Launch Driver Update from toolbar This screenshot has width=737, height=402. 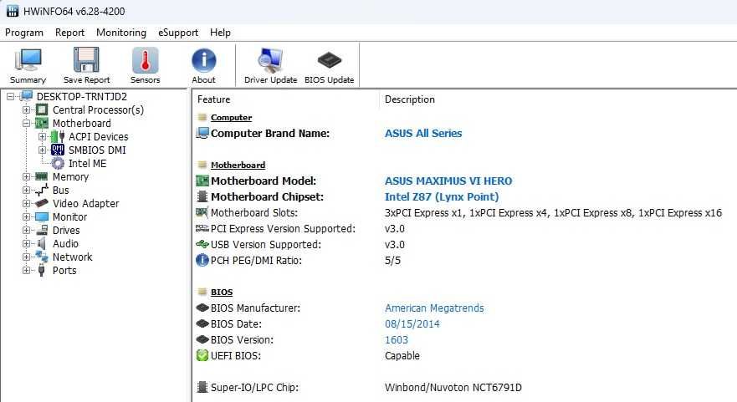[x=271, y=65]
